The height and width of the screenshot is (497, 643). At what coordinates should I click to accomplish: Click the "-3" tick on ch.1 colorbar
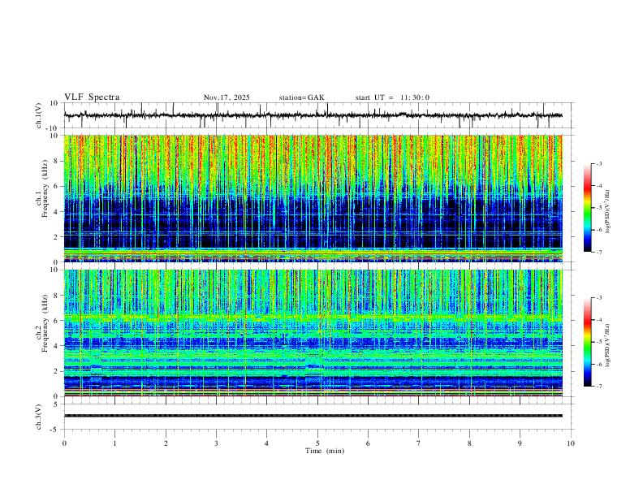[x=598, y=163]
